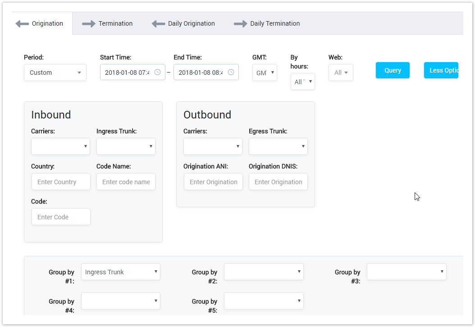475x327 pixels.
Task: Click the Enter Country input field
Action: pos(61,182)
